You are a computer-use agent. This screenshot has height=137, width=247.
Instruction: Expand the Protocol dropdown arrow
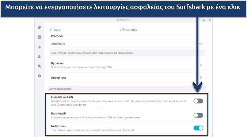(x=201, y=44)
